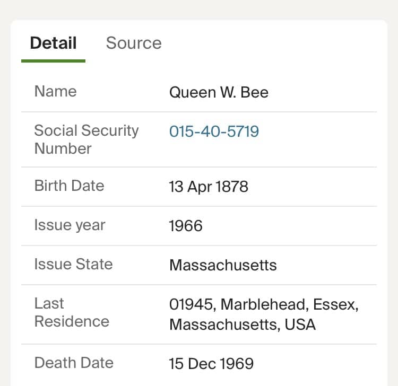The image size is (398, 386).
Task: Click the Death Date label
Action: click(74, 363)
